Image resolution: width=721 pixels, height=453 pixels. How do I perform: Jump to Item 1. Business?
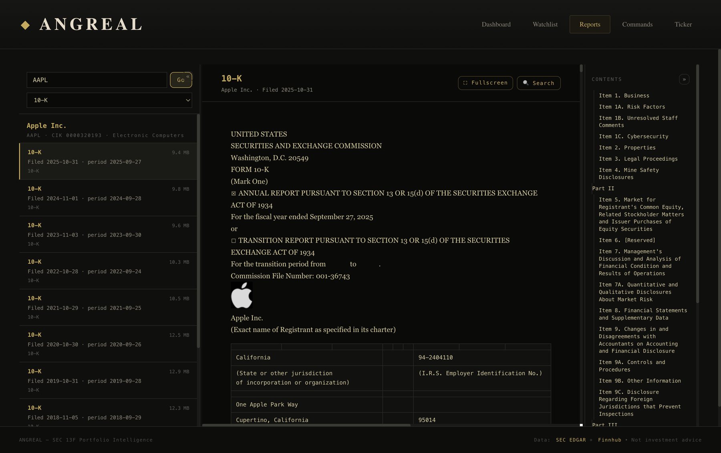(624, 95)
